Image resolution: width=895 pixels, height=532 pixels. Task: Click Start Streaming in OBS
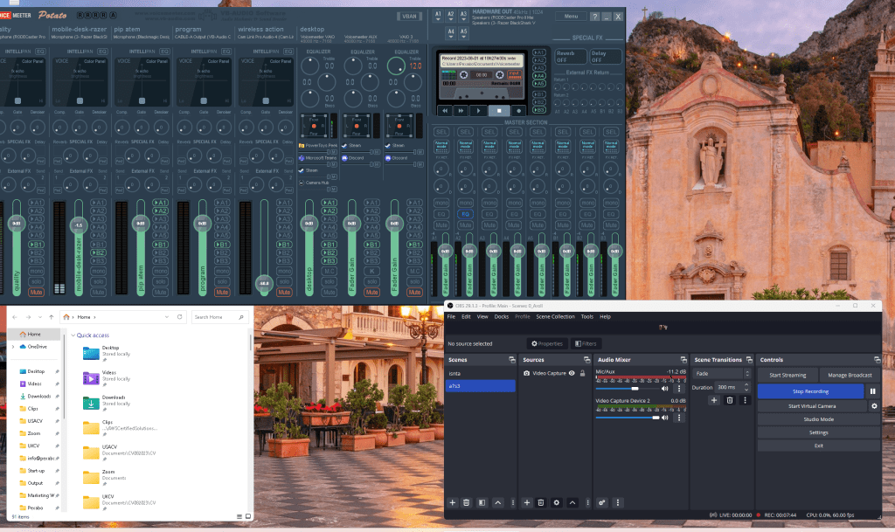coord(787,375)
